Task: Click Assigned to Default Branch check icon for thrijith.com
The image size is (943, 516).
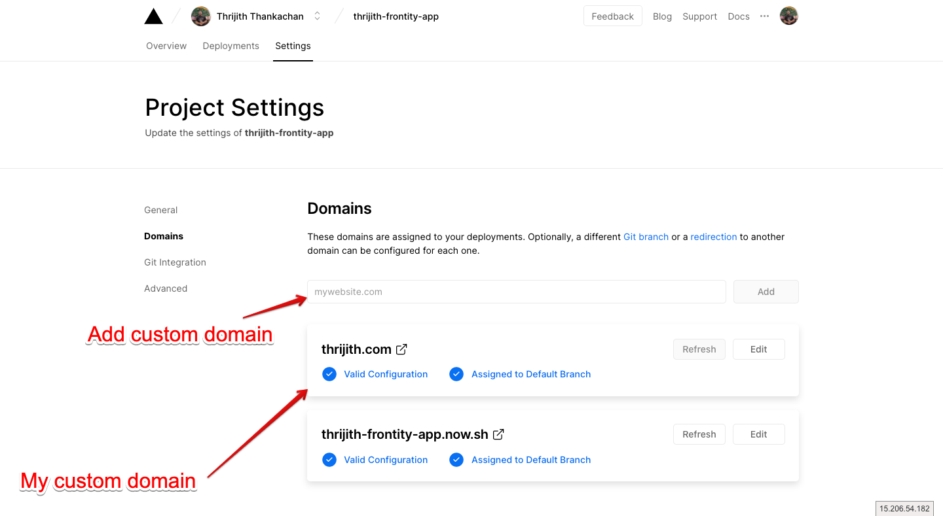Action: (x=456, y=374)
